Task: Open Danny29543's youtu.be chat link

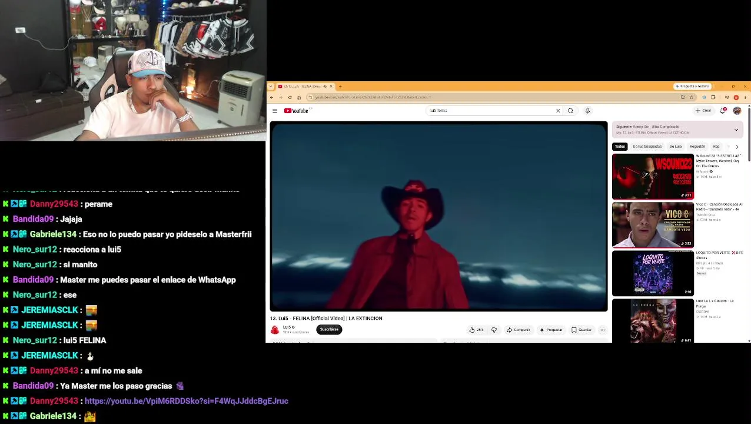Action: 186,401
